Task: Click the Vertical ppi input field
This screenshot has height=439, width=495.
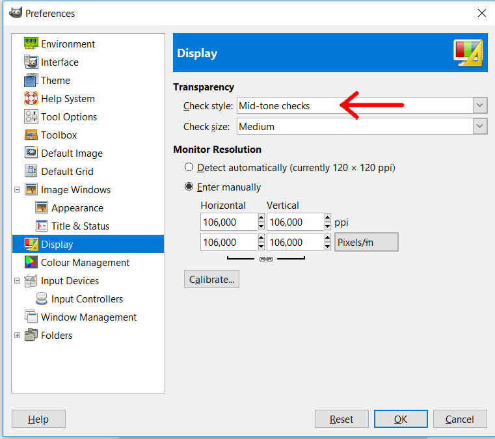Action: [295, 222]
